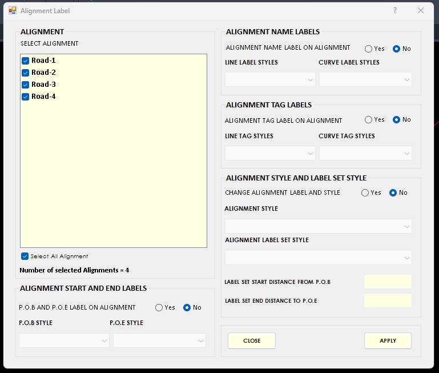Click the Apply button
The width and height of the screenshot is (439, 373).
388,340
